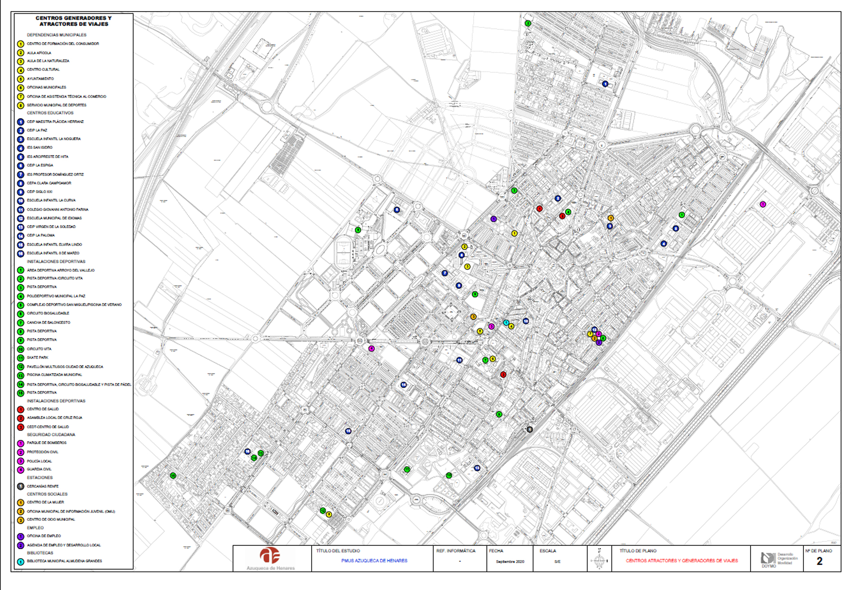The height and width of the screenshot is (590, 852).
Task: Click the gray train station marker on map
Action: [x=529, y=429]
